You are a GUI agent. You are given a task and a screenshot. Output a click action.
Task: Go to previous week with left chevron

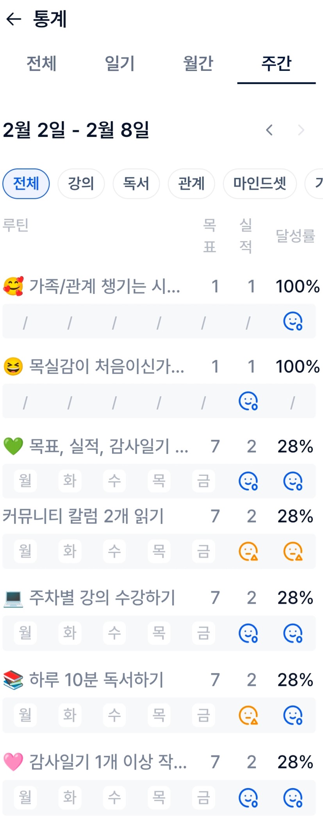click(269, 130)
